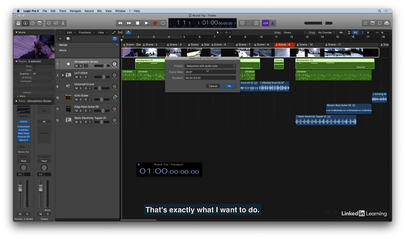Click Cancel in the import dialog
The width and height of the screenshot is (405, 239).
(213, 86)
